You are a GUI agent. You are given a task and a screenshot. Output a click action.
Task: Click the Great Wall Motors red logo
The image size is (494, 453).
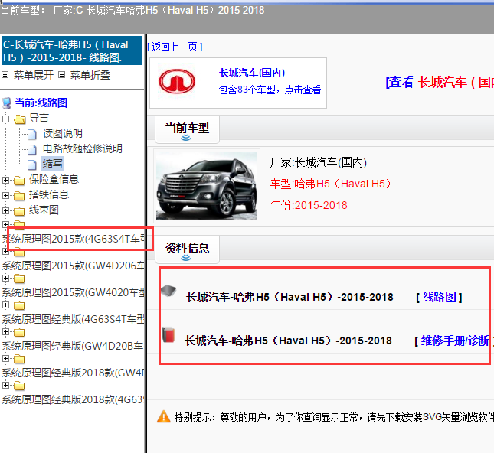click(177, 82)
